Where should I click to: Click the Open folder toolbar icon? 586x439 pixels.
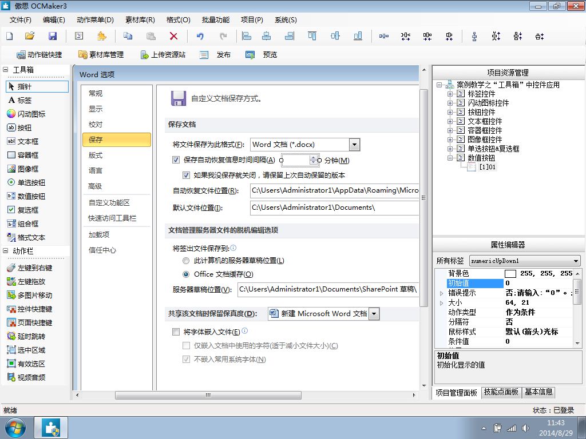point(30,36)
